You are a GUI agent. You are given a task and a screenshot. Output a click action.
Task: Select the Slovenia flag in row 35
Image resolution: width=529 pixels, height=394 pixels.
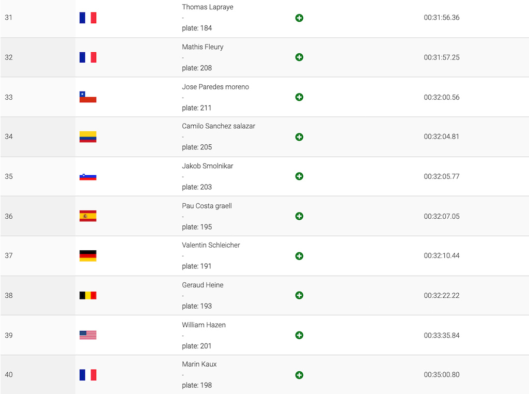tap(88, 176)
